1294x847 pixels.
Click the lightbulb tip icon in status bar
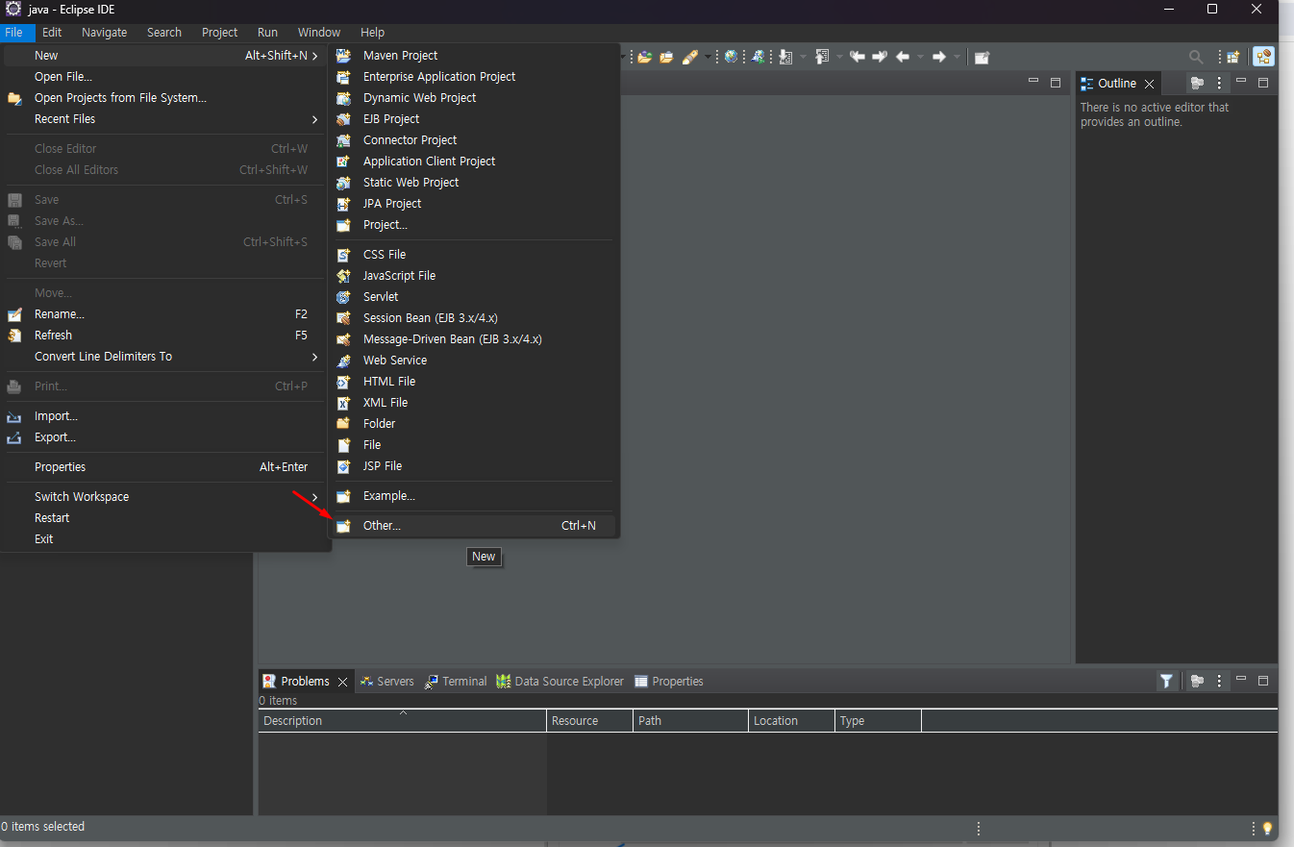pos(1267,828)
